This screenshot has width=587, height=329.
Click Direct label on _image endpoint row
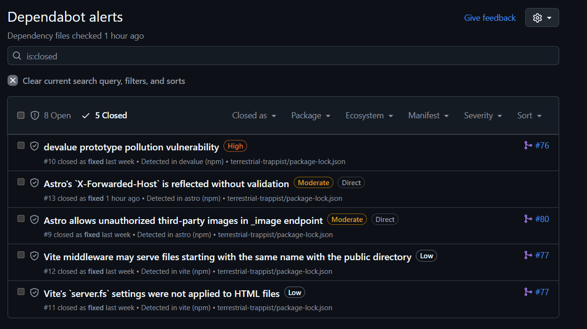pyautogui.click(x=385, y=219)
